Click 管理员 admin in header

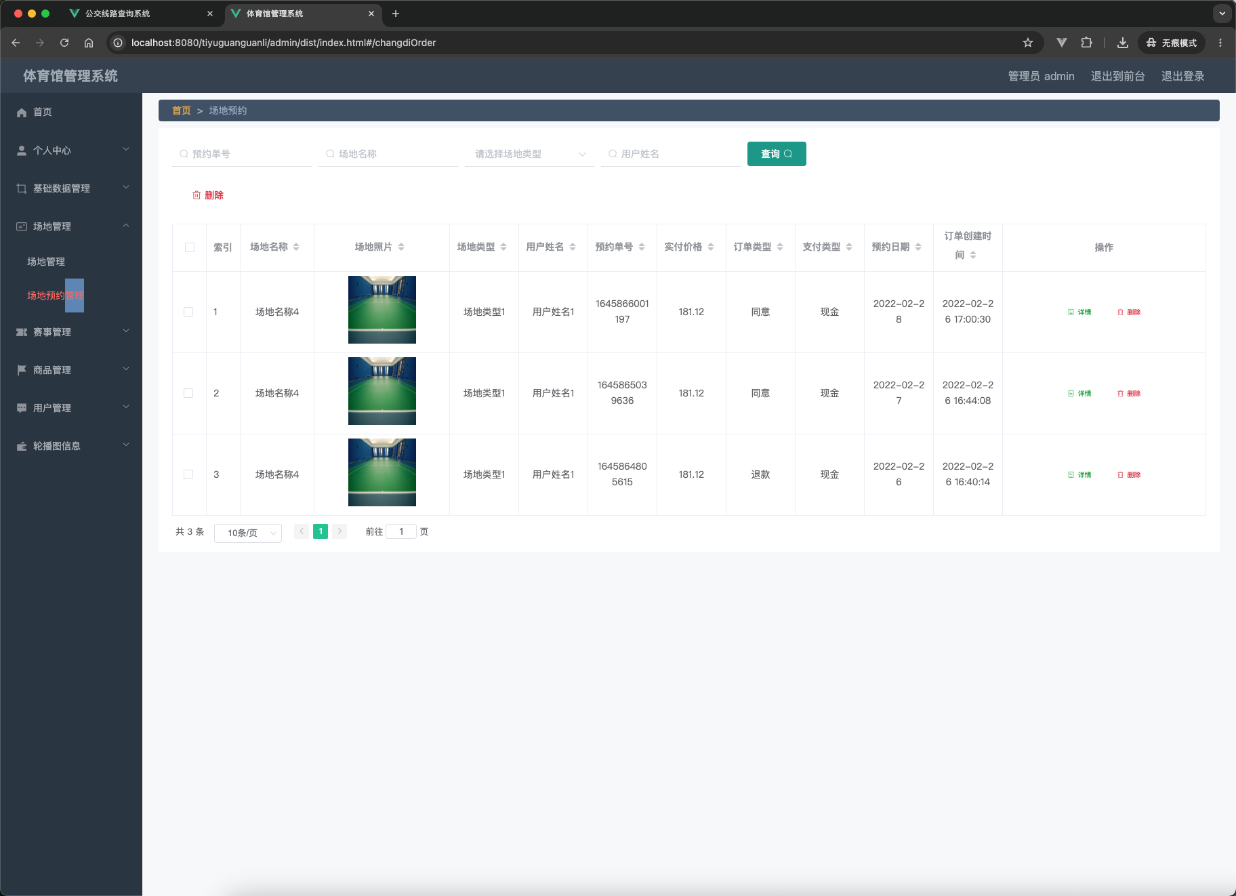[x=1041, y=77]
